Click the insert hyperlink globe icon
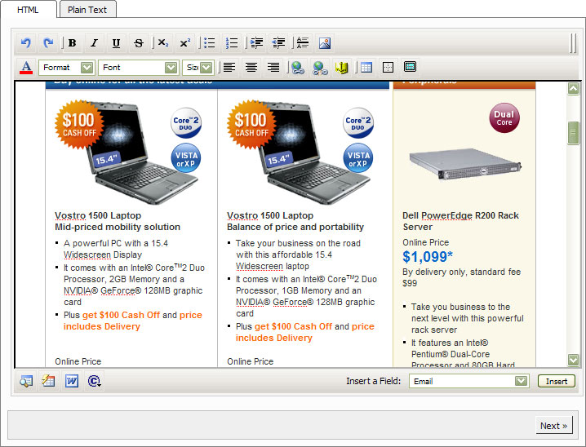Image resolution: width=586 pixels, height=447 pixels. point(297,67)
